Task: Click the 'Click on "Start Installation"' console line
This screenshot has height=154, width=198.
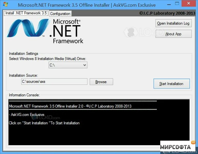Action: [44, 123]
